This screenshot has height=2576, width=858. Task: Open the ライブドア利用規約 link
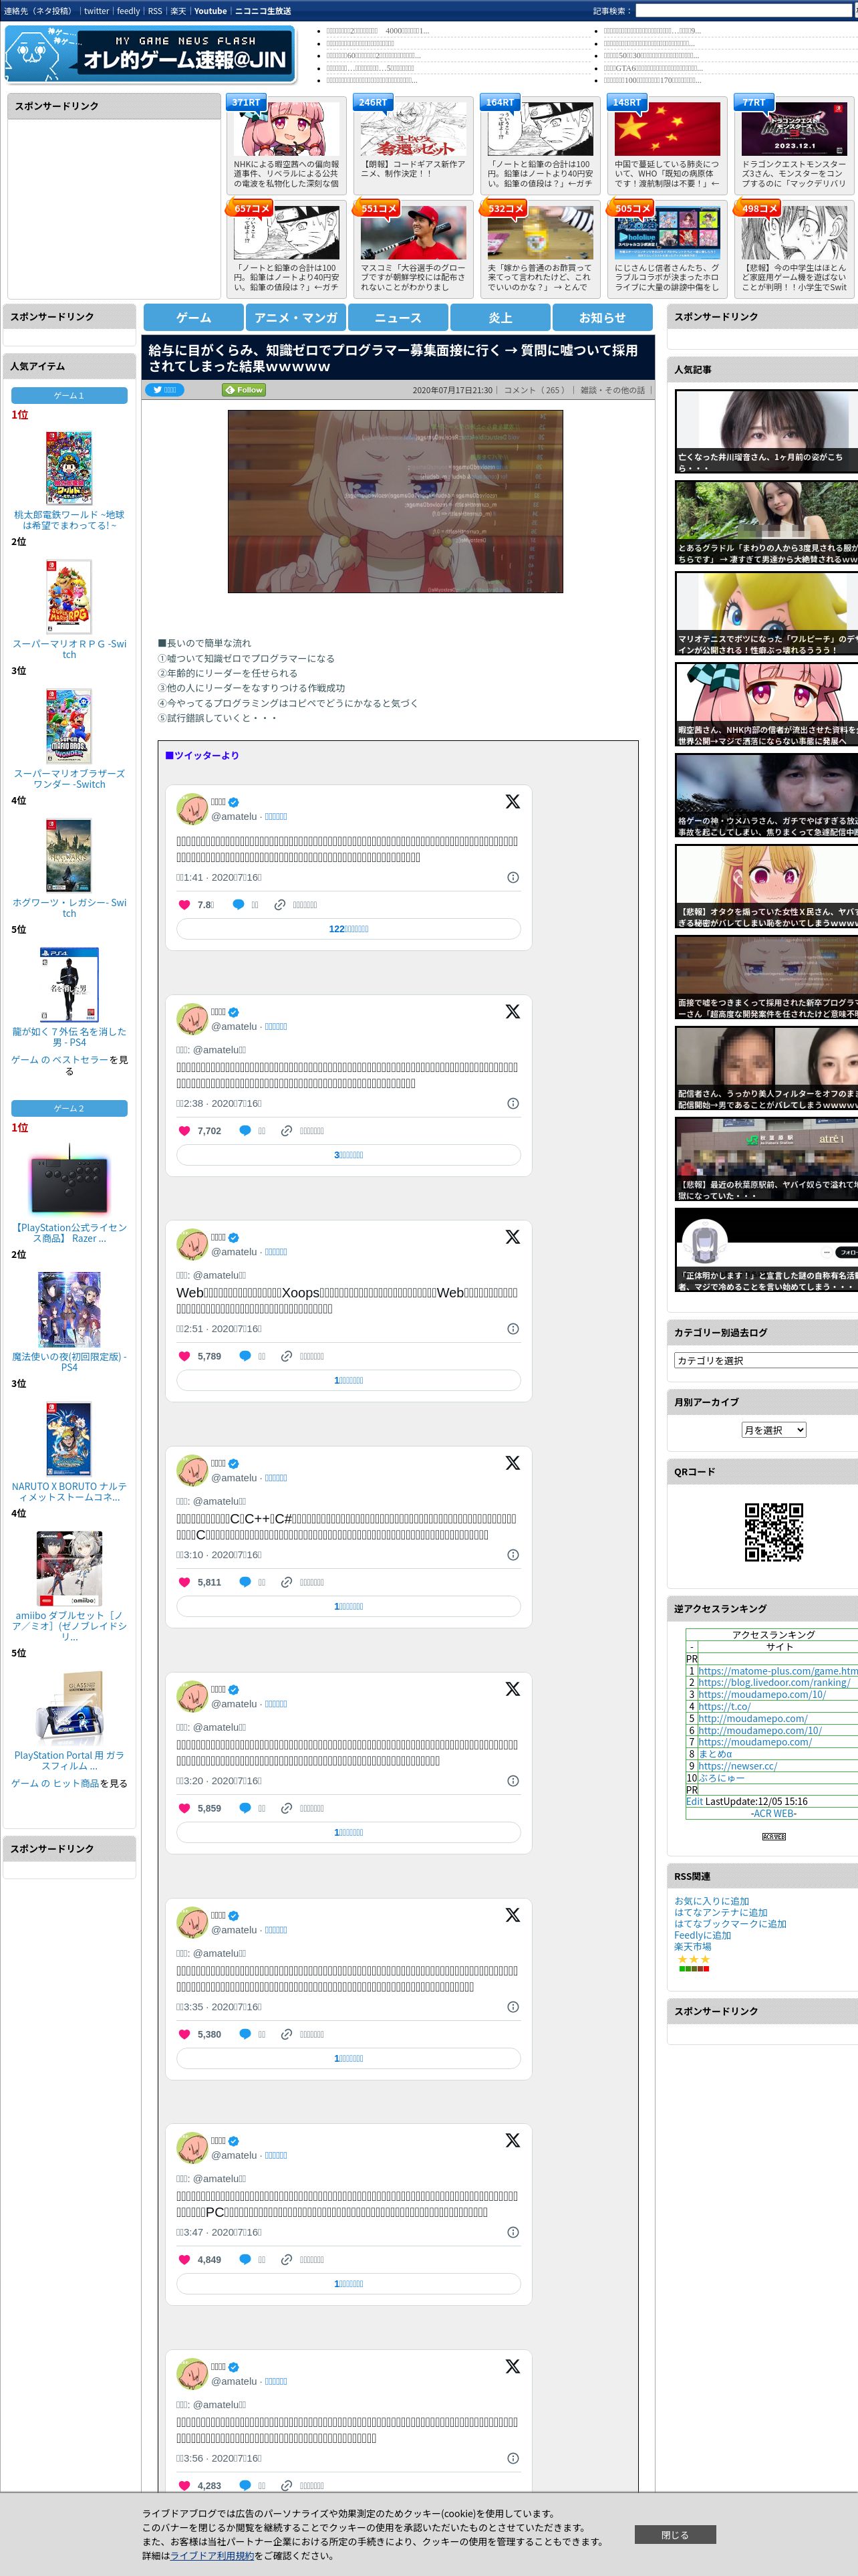click(212, 2555)
